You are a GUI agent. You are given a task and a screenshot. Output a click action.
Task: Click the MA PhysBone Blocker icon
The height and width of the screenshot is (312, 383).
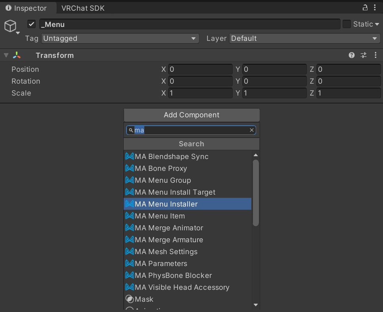130,275
